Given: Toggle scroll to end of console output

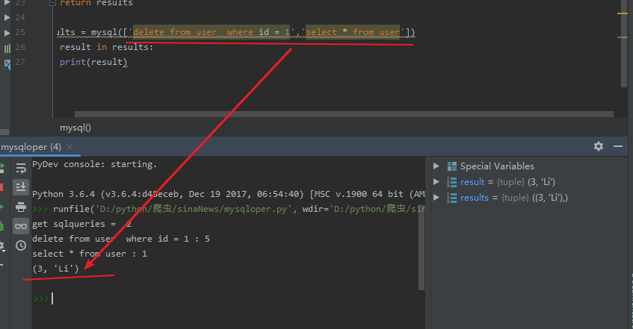Looking at the screenshot, I should [x=21, y=187].
